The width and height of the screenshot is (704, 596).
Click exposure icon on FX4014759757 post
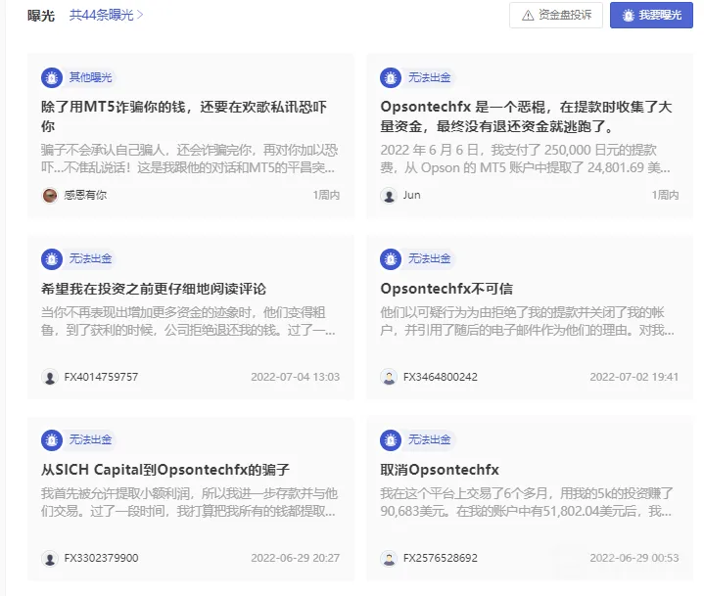click(x=52, y=259)
